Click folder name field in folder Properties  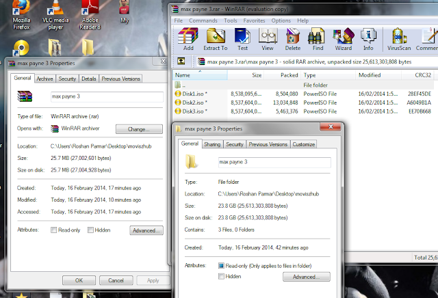coord(274,162)
